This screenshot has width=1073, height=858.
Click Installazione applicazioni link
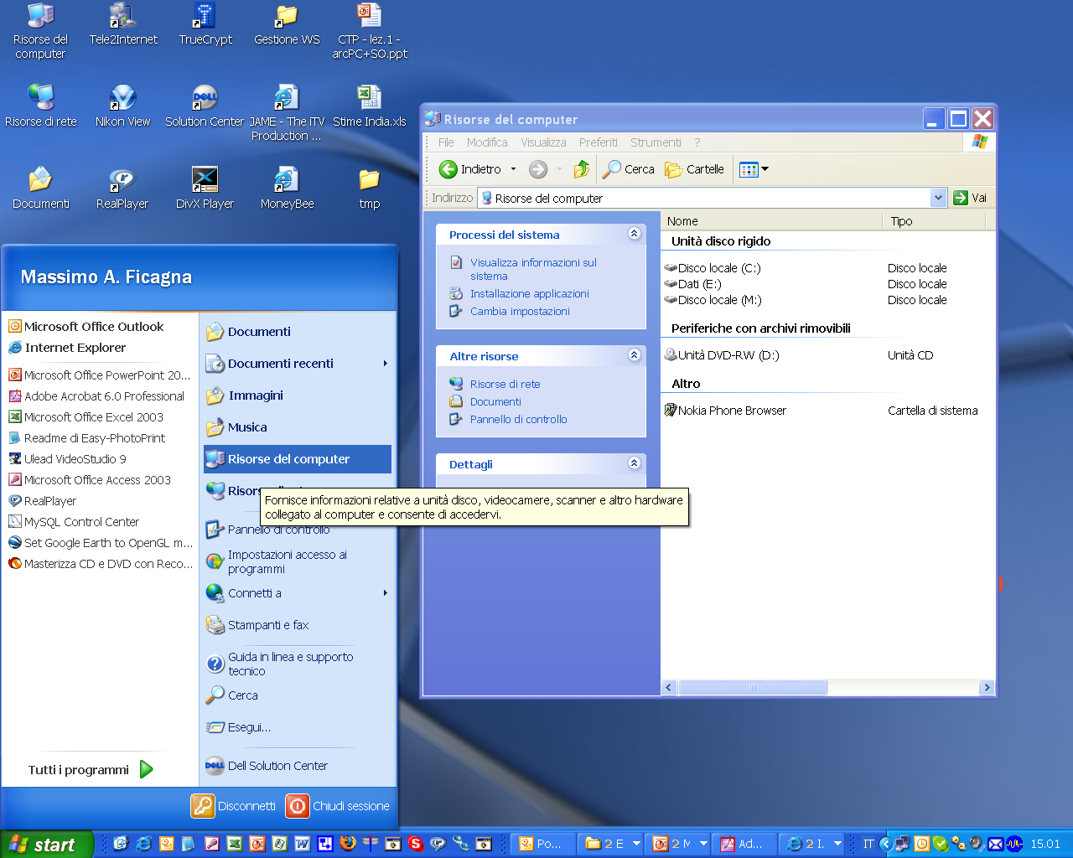(x=529, y=293)
